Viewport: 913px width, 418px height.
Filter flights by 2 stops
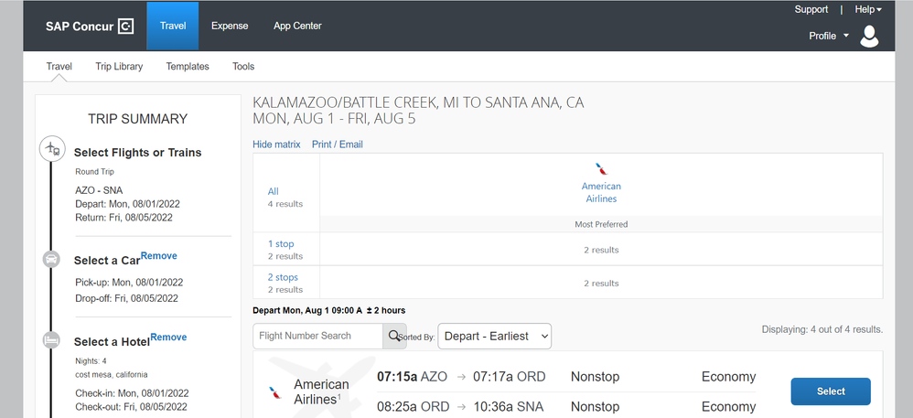click(x=283, y=277)
